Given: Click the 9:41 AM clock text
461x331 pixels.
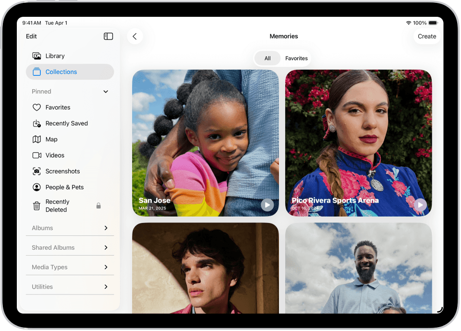Looking at the screenshot, I should pyautogui.click(x=32, y=23).
